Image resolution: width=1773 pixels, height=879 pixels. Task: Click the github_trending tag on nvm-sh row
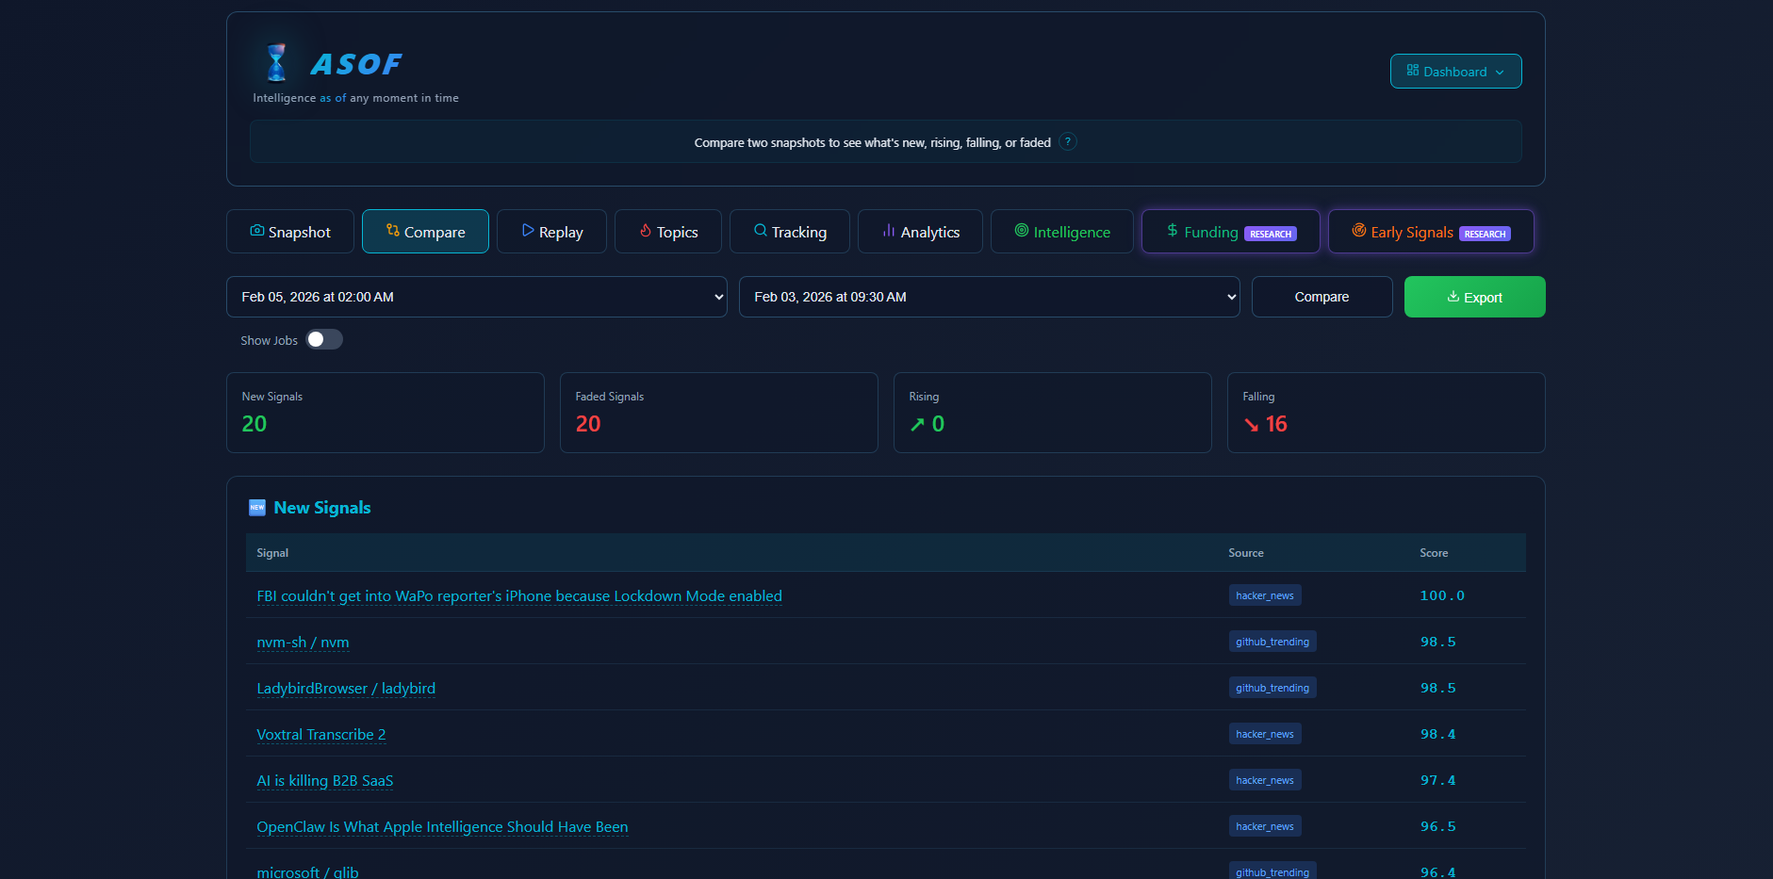[x=1272, y=641]
